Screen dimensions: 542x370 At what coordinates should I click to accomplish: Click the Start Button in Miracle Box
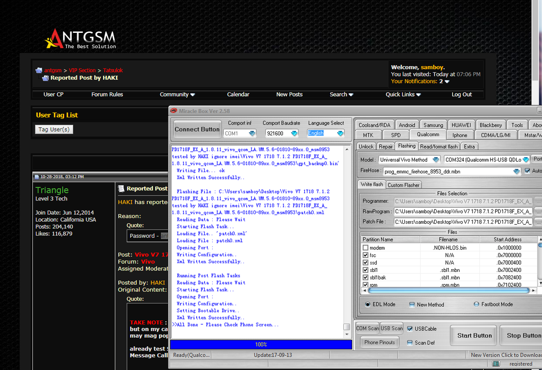point(474,335)
